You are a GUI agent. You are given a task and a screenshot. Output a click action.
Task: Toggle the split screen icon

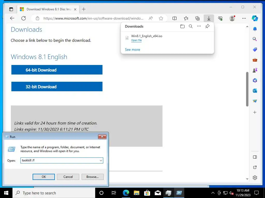pos(174,18)
